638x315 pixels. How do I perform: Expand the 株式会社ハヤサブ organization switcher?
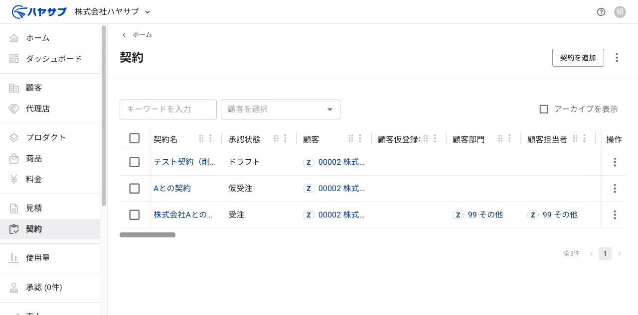113,11
